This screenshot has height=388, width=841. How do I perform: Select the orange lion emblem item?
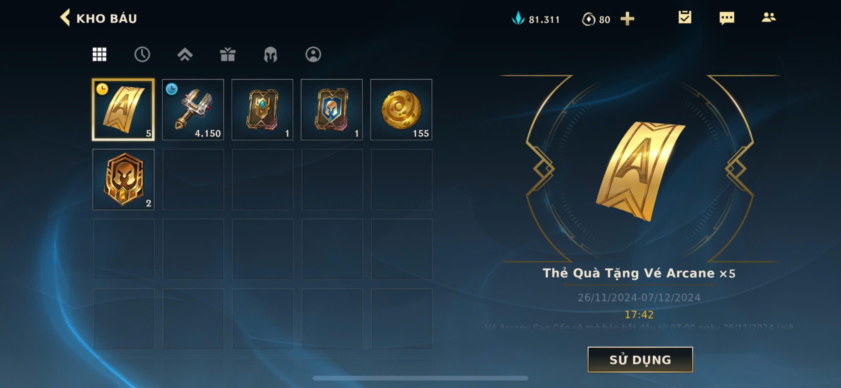coord(123,179)
